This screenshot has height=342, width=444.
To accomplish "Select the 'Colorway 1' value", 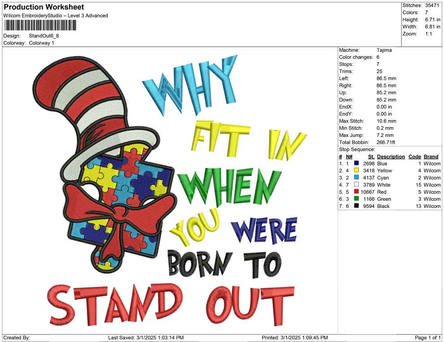I will (41, 43).
